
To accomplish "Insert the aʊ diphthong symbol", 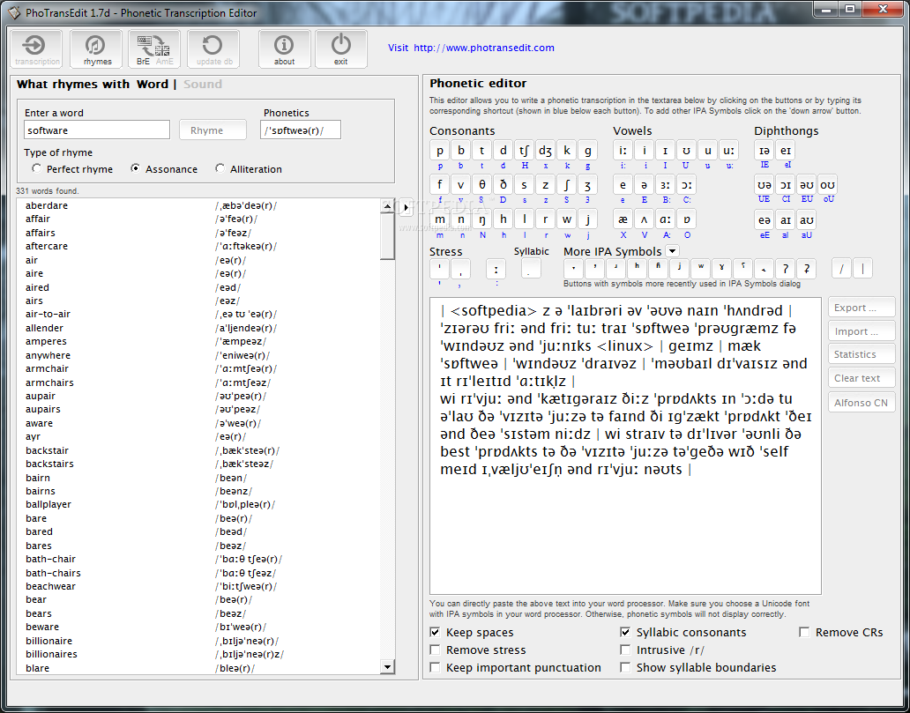I will [807, 219].
